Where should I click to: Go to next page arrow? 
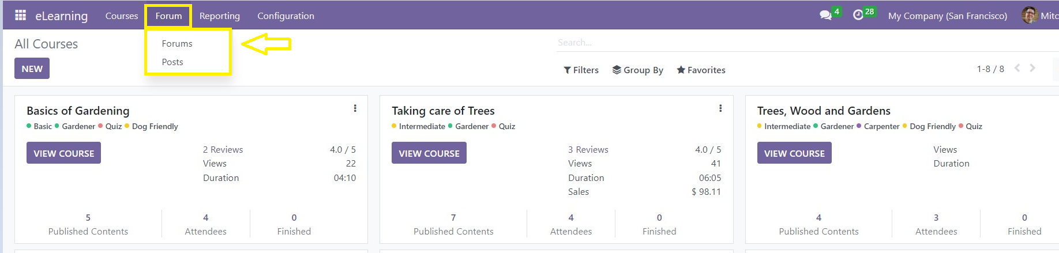1032,68
